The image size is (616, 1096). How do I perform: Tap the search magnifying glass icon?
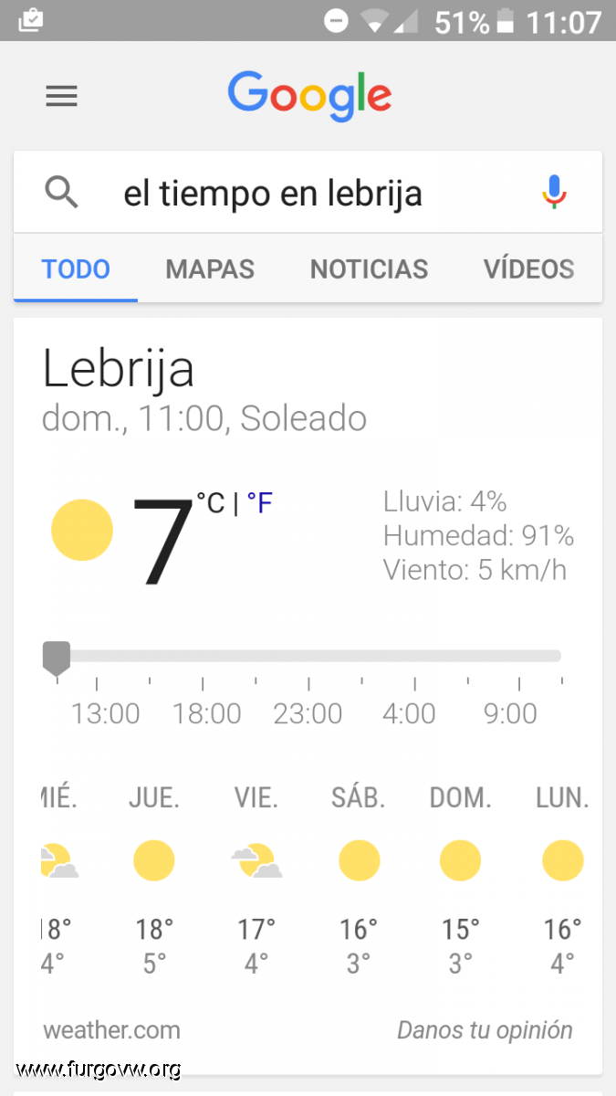pyautogui.click(x=61, y=193)
